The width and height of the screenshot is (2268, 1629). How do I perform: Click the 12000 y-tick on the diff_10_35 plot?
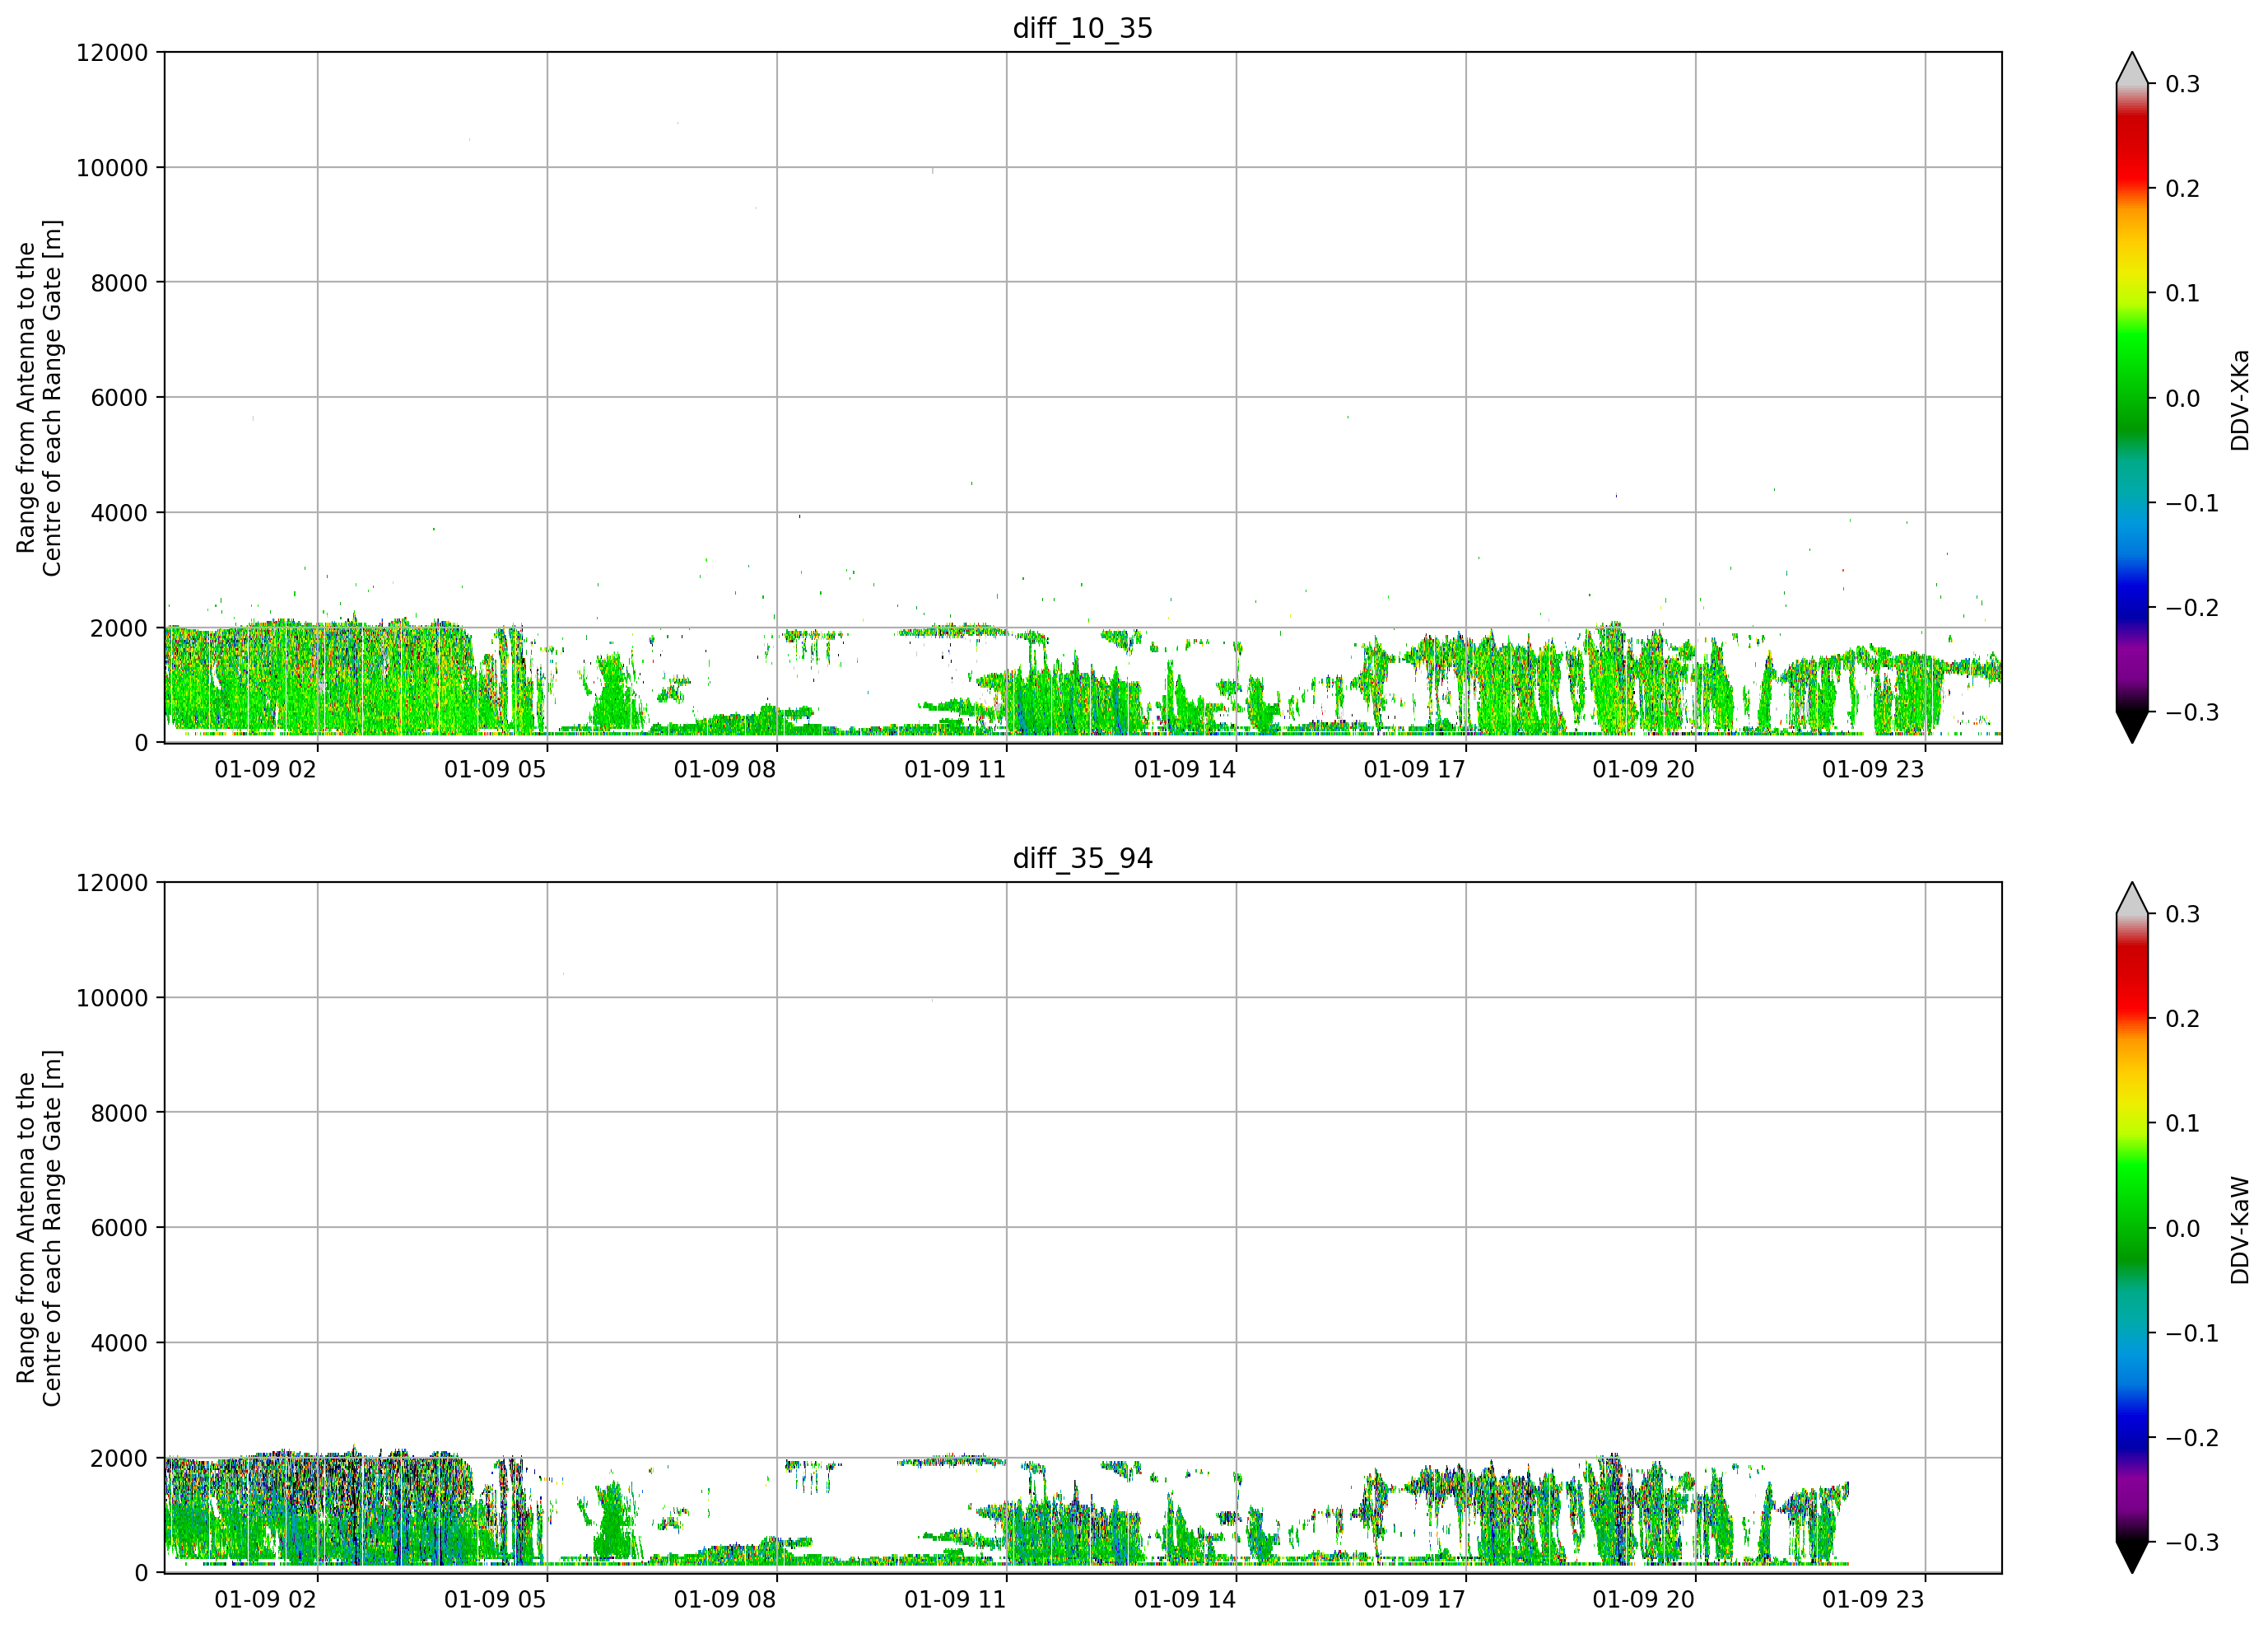pos(112,53)
